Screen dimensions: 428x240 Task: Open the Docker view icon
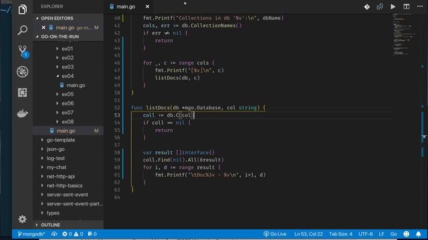pyautogui.click(x=22, y=113)
